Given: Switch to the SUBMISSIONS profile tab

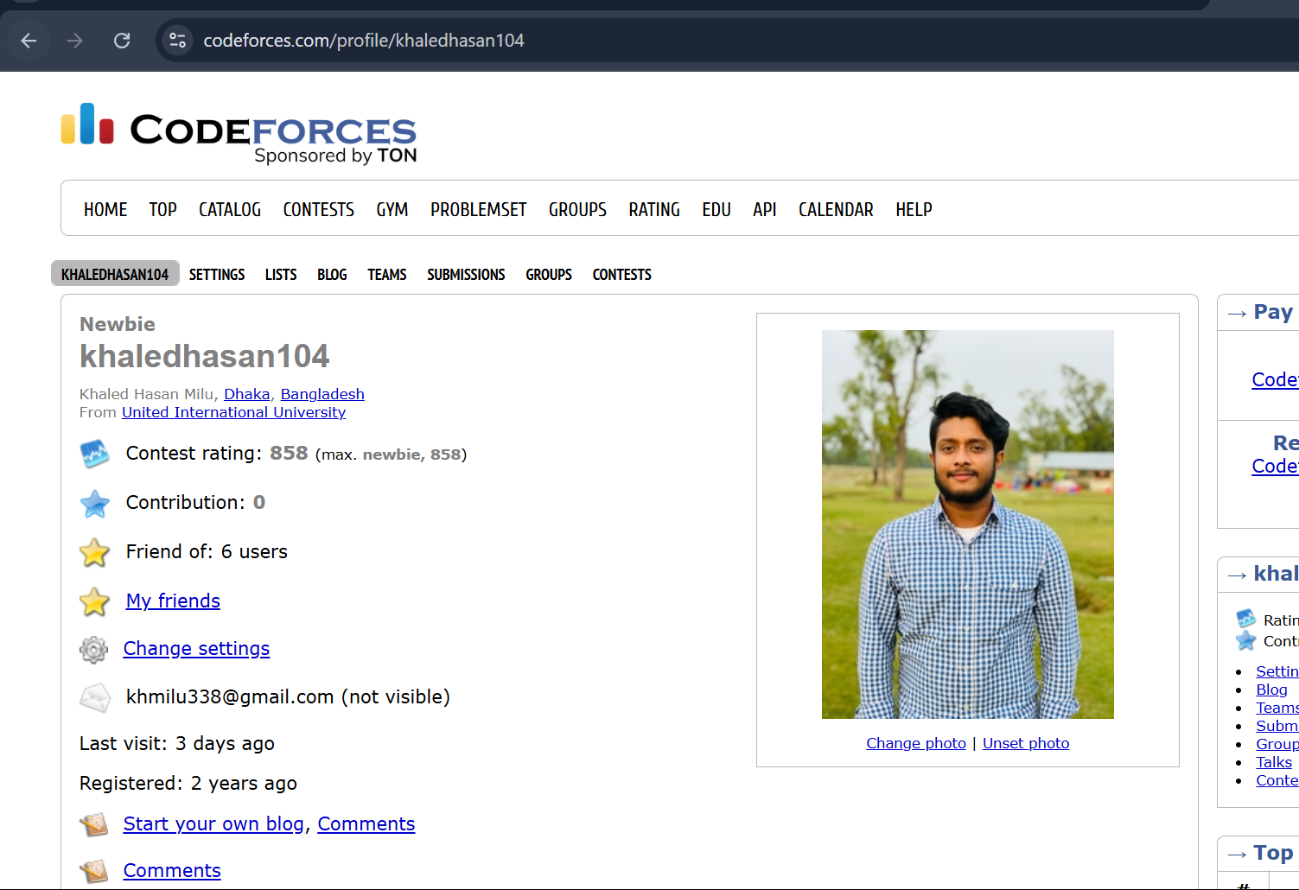Looking at the screenshot, I should 466,275.
